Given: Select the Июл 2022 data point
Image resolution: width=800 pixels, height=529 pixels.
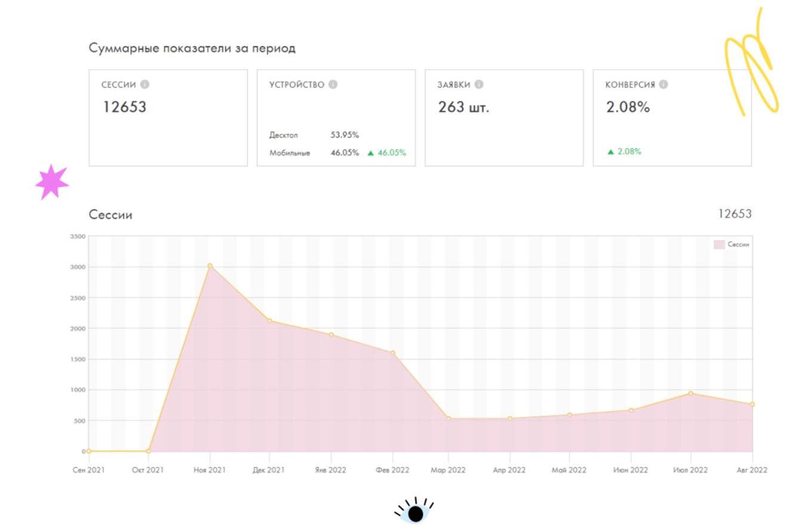Looking at the screenshot, I should tap(691, 393).
